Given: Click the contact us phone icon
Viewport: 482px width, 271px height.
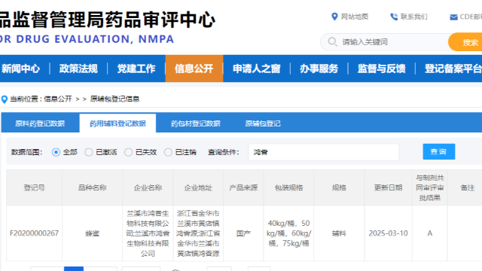Looking at the screenshot, I should tap(394, 17).
